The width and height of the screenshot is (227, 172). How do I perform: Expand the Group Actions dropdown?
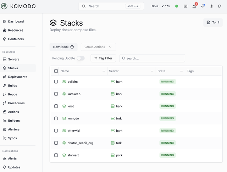98,47
